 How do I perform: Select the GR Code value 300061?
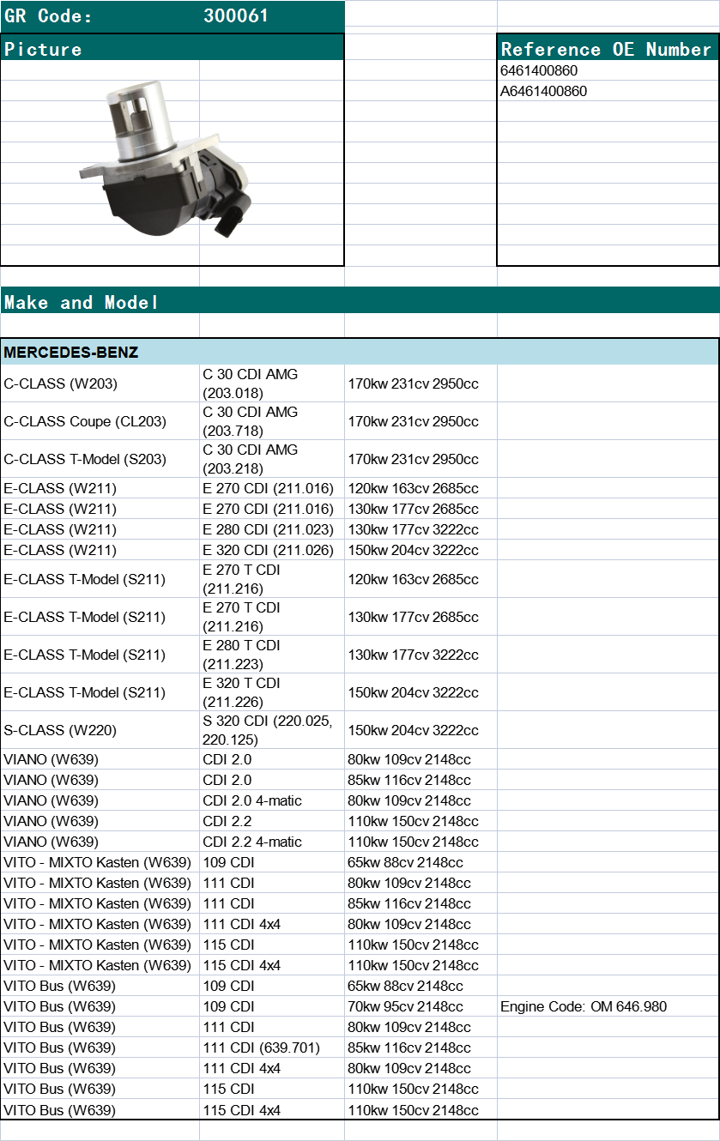coord(236,16)
